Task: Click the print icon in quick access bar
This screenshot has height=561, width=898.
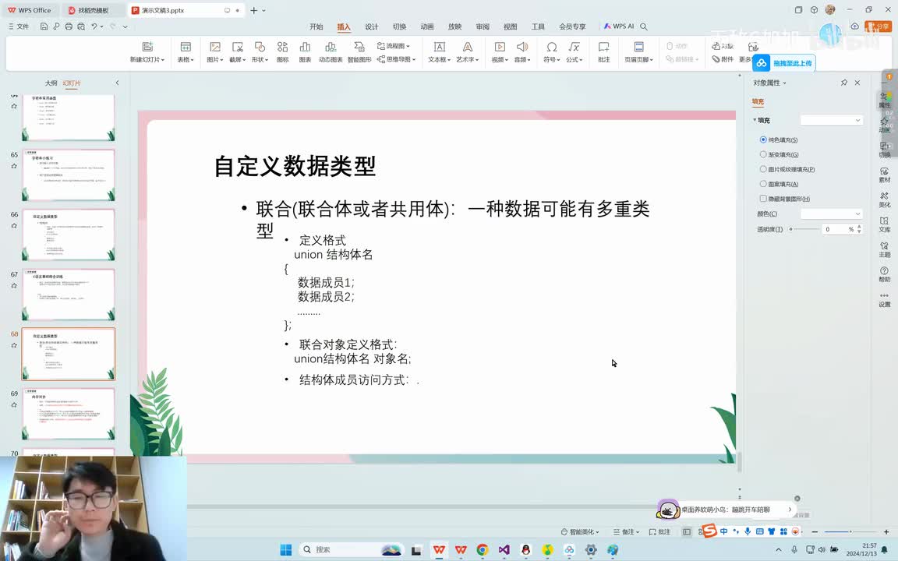Action: coord(69,26)
